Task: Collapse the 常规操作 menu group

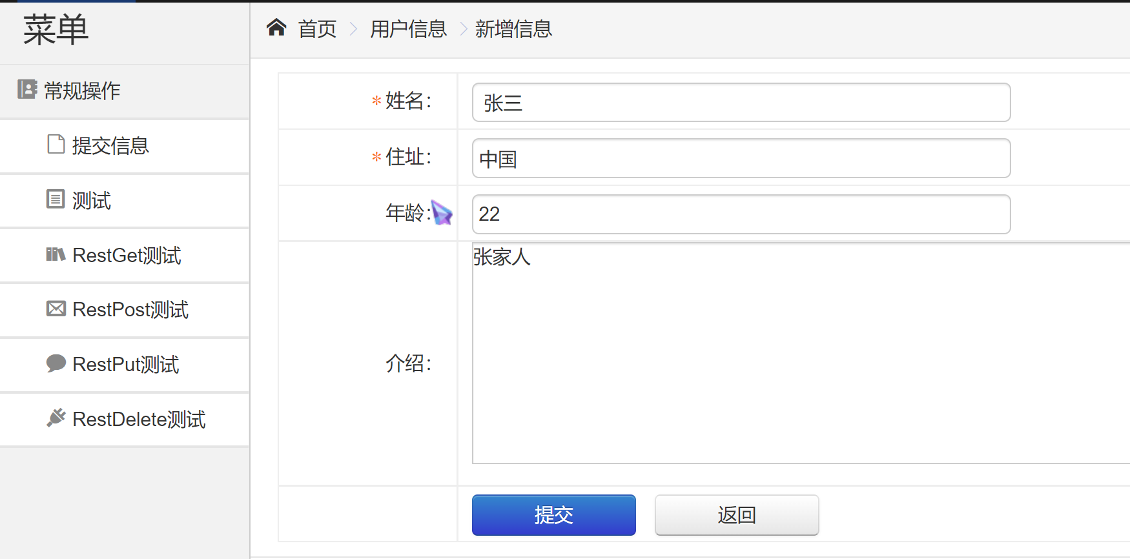Action: tap(125, 91)
